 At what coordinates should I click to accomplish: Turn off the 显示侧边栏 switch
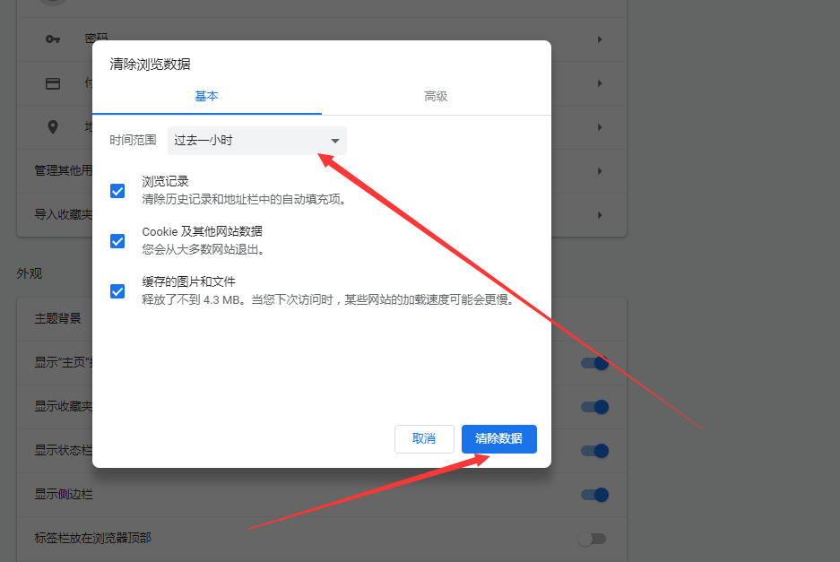(593, 494)
